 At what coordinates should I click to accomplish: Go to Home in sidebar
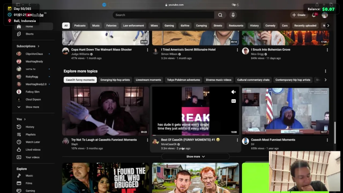pos(33,26)
